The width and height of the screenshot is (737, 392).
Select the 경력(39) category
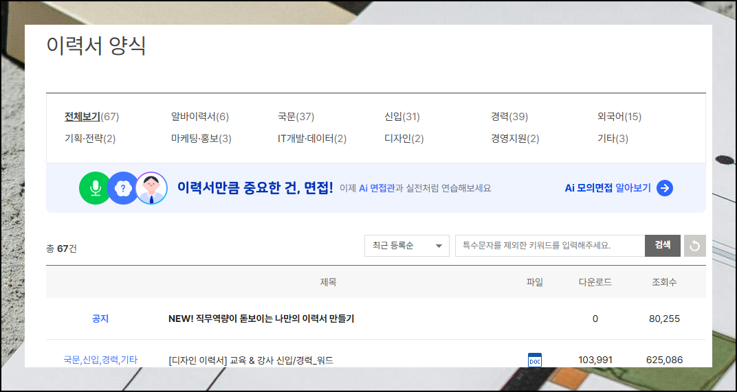(509, 117)
